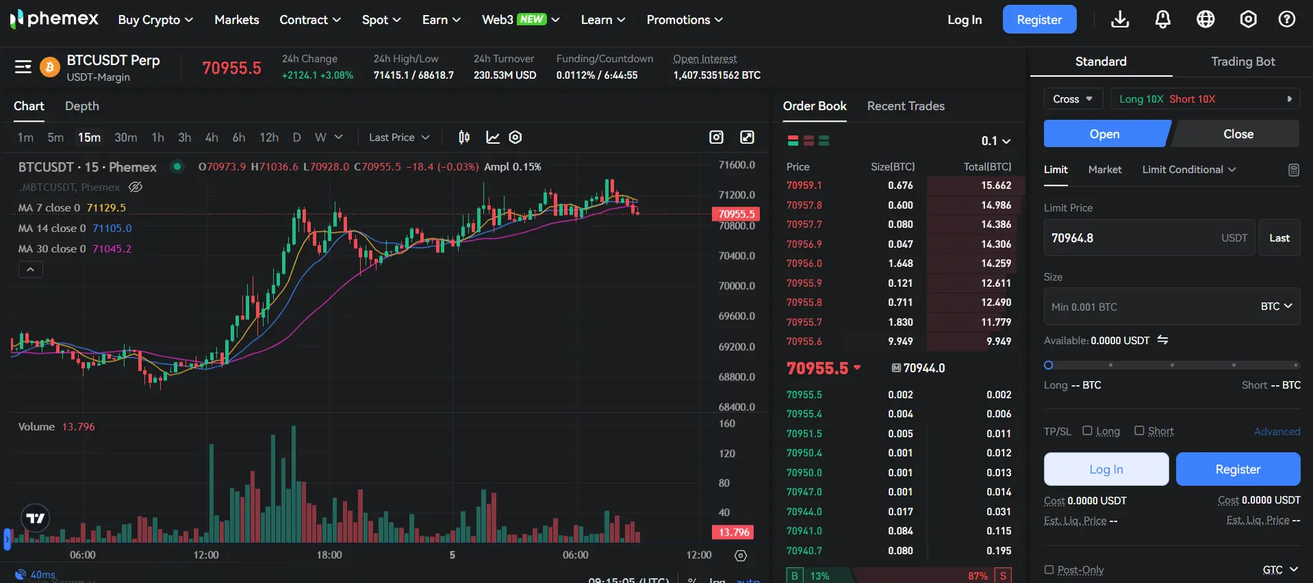The width and height of the screenshot is (1313, 583).
Task: Open the help question mark icon
Action: [1287, 19]
